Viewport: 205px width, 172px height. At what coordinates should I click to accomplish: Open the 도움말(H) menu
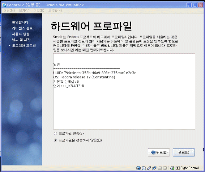(x=55, y=11)
